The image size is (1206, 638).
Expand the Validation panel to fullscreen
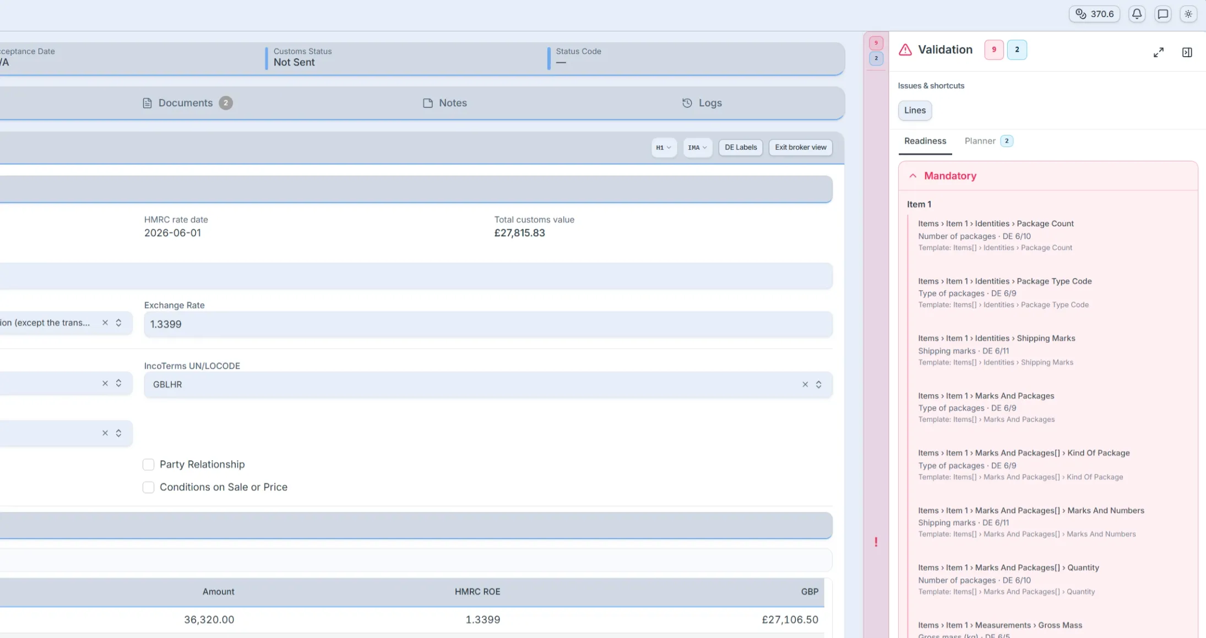[1159, 52]
